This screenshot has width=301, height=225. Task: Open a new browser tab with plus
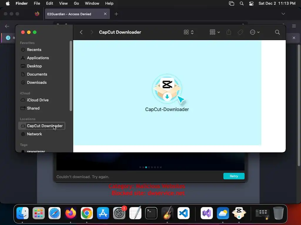[116, 14]
